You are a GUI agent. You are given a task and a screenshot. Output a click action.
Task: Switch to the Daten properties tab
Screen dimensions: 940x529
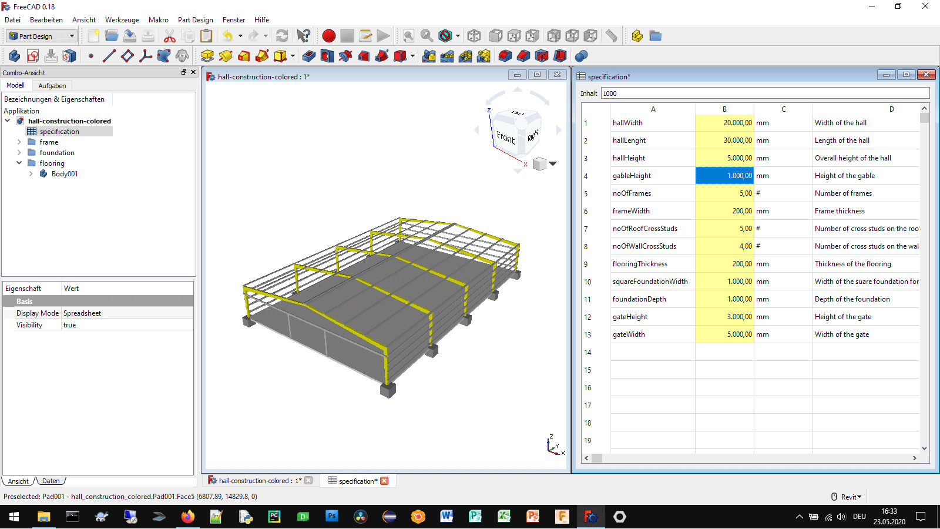coord(51,481)
